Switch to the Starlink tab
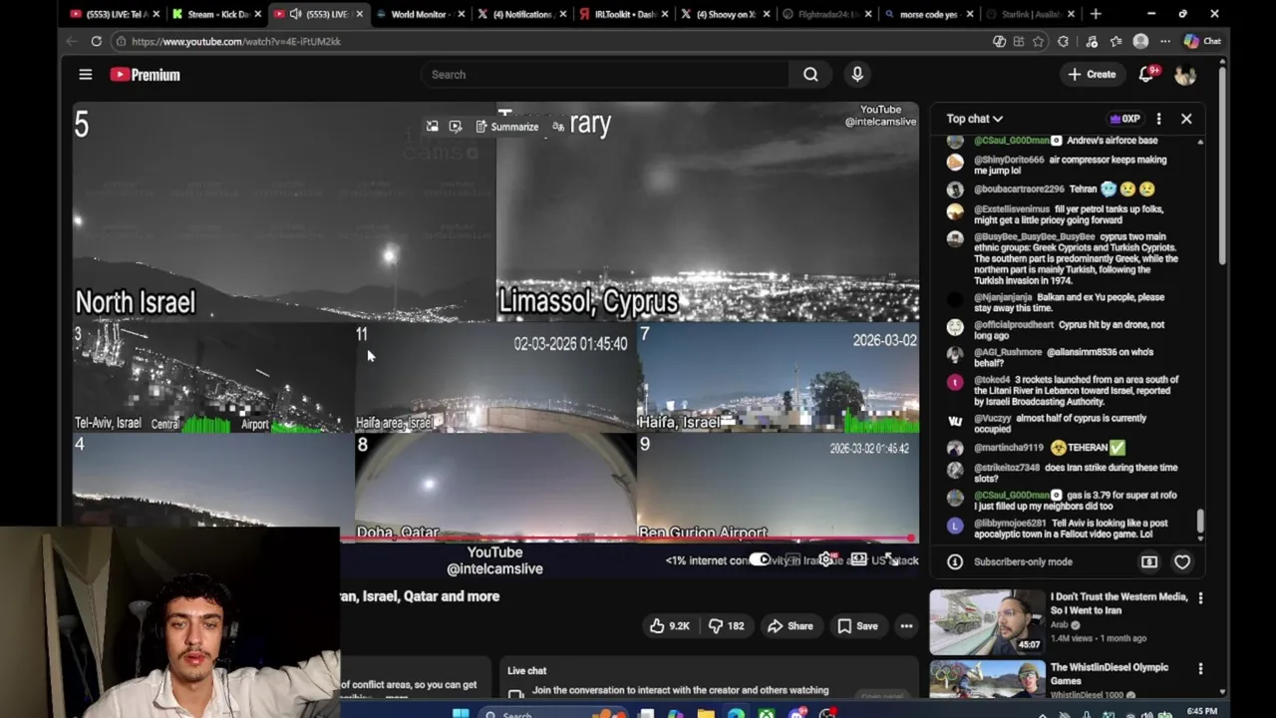The image size is (1276, 718). (1031, 14)
